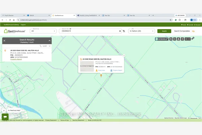The image size is (202, 135).
Task: Click the sort arrows icon beside SORT
Action: pos(41,46)
